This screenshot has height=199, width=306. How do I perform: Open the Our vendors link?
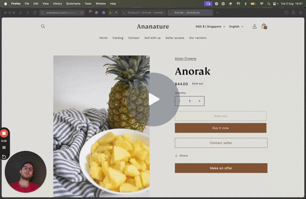point(198,38)
